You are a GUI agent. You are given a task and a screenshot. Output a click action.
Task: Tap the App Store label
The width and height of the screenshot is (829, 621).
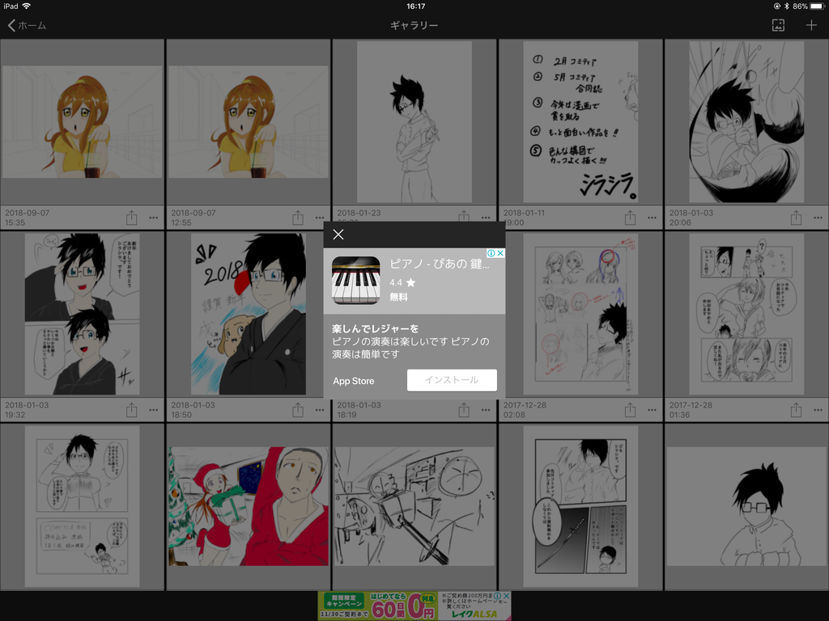pos(354,381)
